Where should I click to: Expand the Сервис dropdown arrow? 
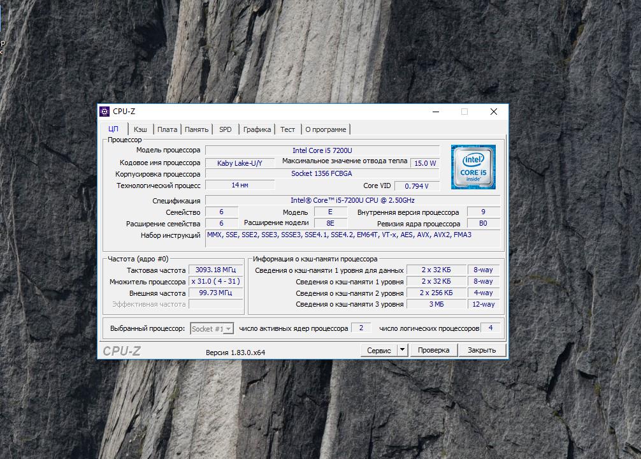coord(402,350)
